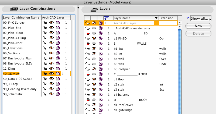Toggle lock icon for b1 Ext layer
The height and width of the screenshot is (114, 216).
[x=87, y=49]
